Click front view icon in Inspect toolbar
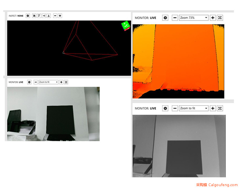240x192 pixels. [x=49, y=16]
